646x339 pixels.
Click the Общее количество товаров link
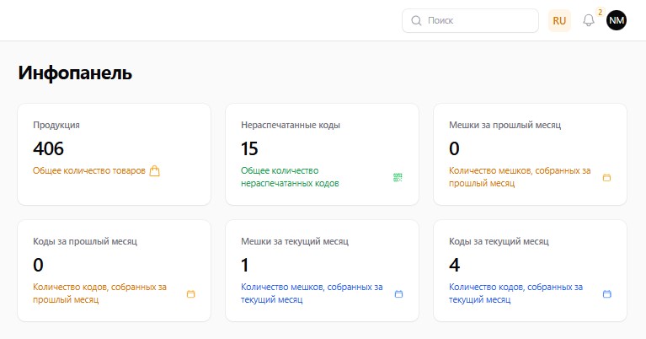88,170
